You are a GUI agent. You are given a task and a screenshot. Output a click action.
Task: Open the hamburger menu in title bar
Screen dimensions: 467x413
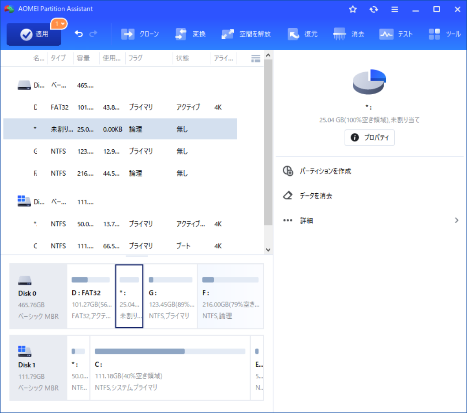(x=395, y=9)
